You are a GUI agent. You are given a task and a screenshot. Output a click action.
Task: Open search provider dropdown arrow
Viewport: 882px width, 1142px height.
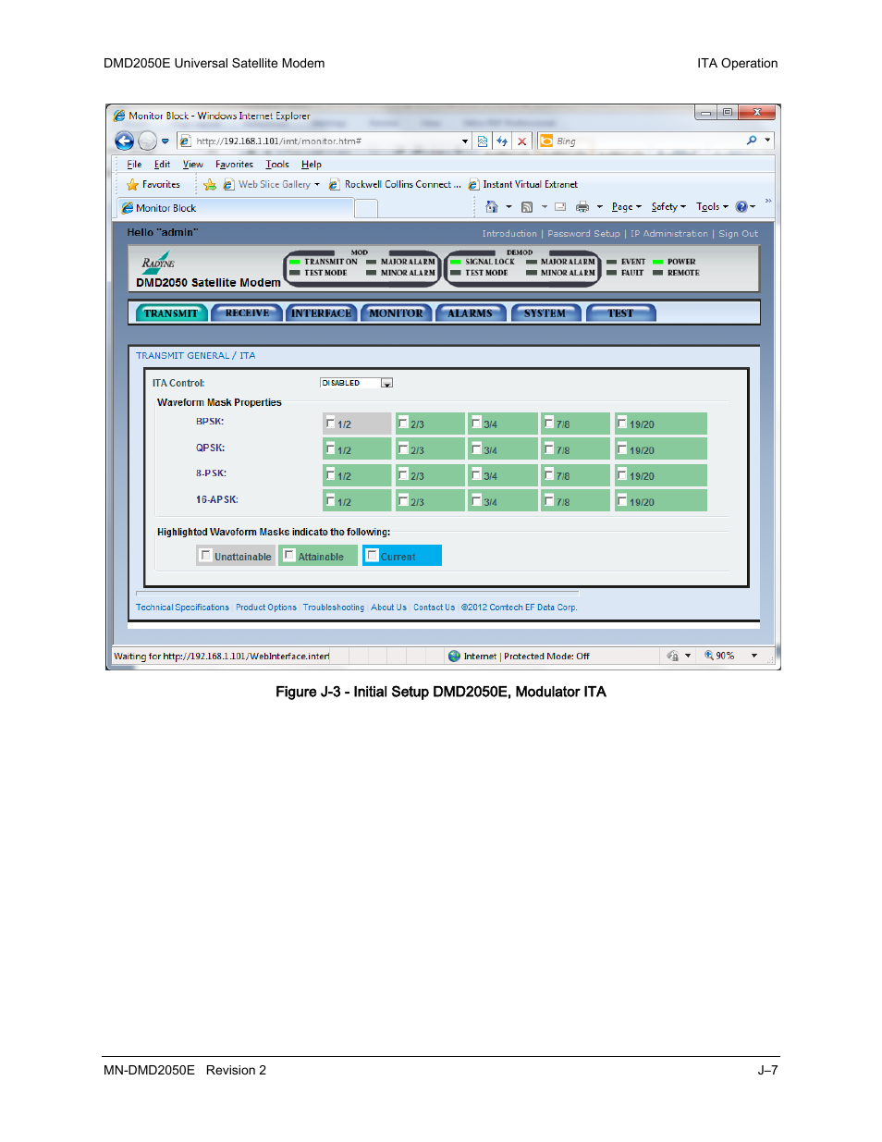coord(767,141)
